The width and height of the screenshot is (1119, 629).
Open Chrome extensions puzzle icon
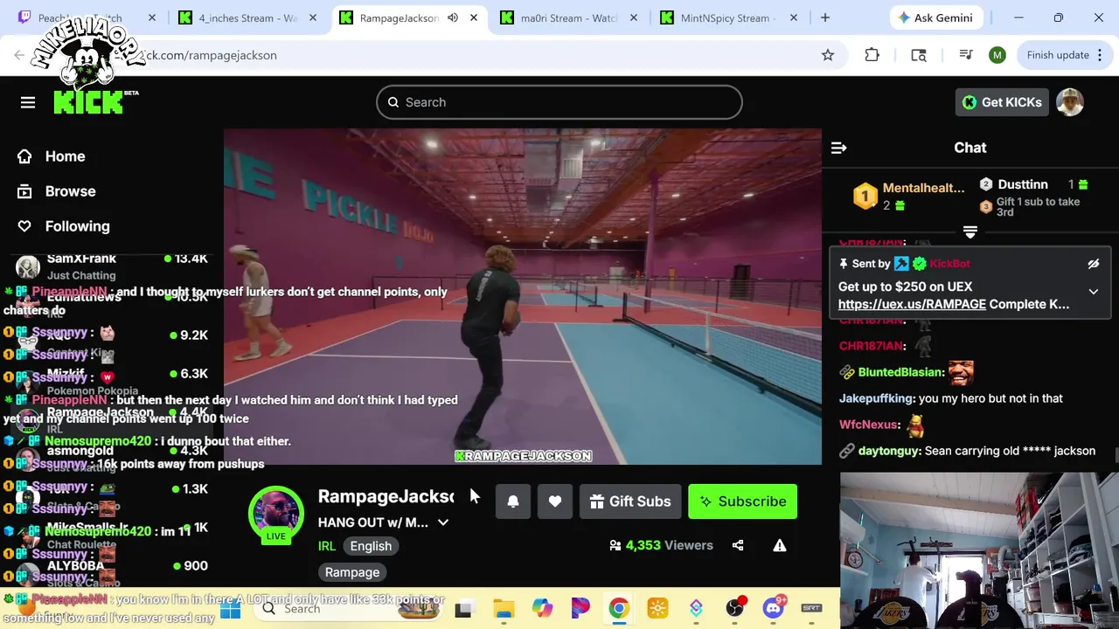(x=872, y=55)
